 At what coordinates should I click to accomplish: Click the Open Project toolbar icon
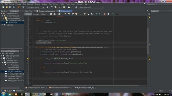click(10, 7)
